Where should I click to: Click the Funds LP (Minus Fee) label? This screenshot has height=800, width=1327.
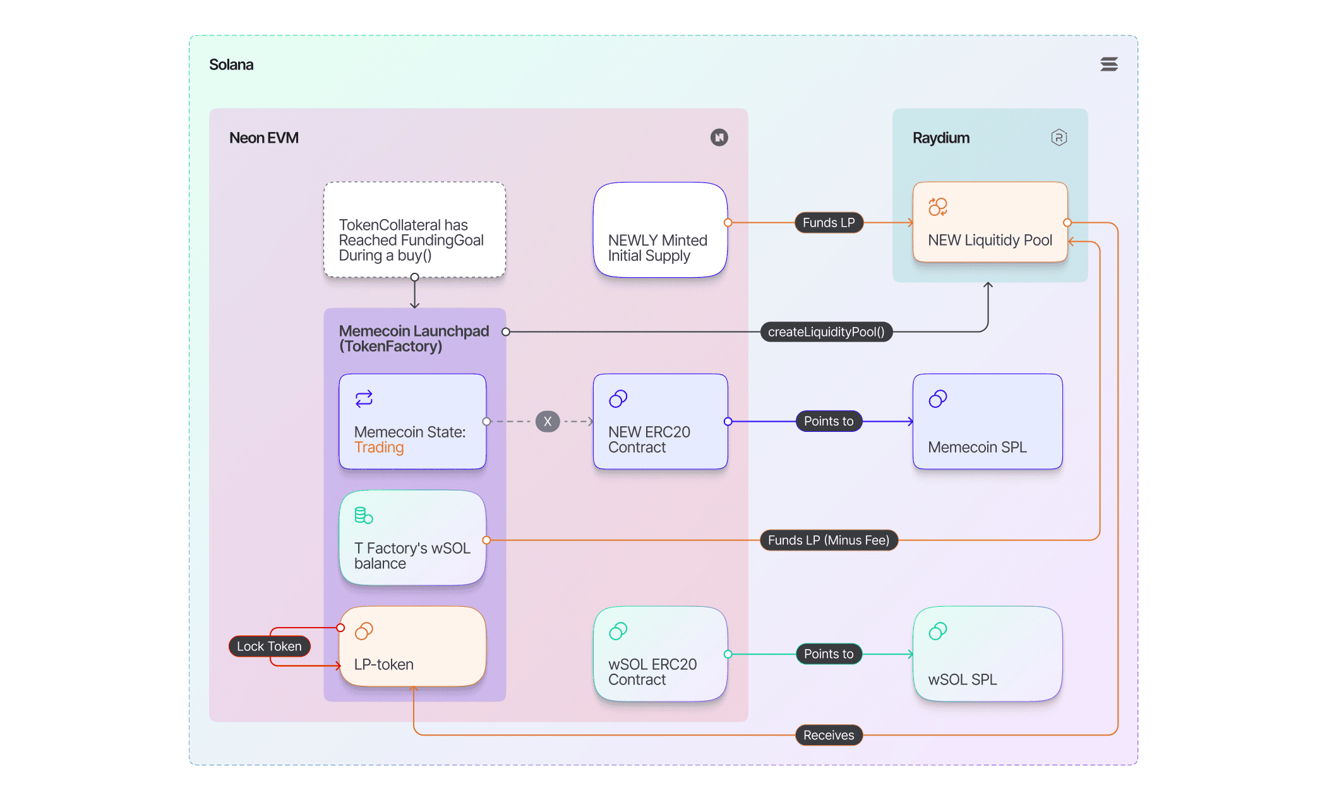pyautogui.click(x=829, y=540)
